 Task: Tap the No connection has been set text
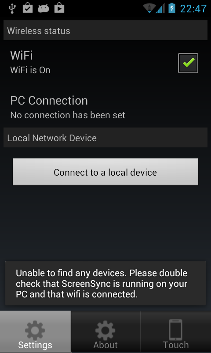click(68, 115)
